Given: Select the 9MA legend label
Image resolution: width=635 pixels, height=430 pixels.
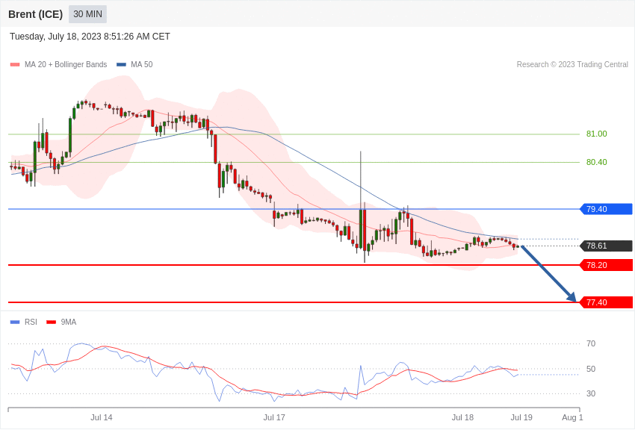Looking at the screenshot, I should pos(69,322).
